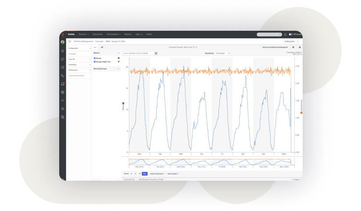Open the phone calls sidebar icon
Screen dimensions: 361x211
tap(62, 76)
